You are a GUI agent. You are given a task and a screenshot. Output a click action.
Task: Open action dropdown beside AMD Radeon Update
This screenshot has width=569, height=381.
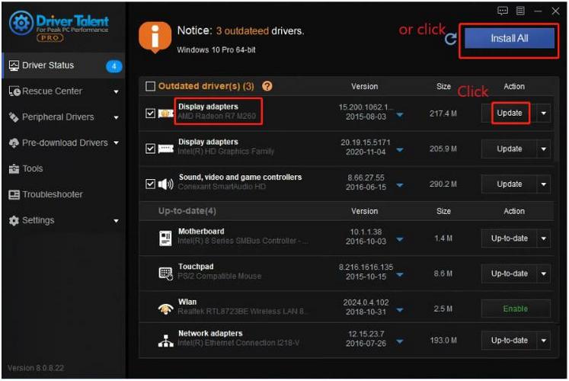[x=544, y=114]
